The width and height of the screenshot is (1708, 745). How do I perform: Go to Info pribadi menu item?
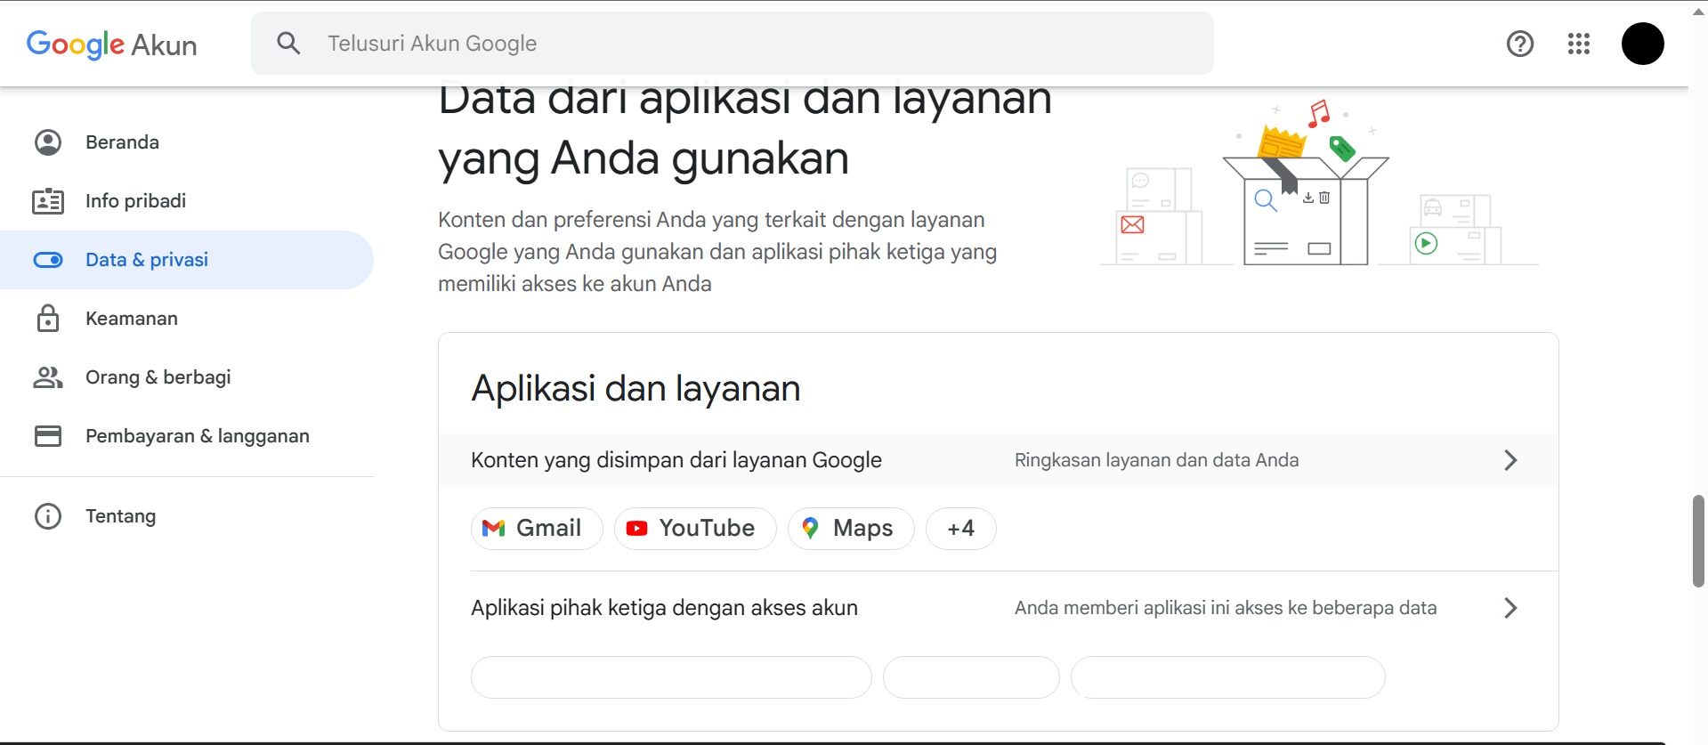pyautogui.click(x=135, y=201)
